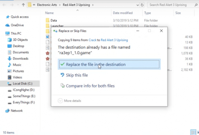Expand the chevron after Red Alert 3 Uprising
This screenshot has width=199, height=135.
click(x=93, y=5)
